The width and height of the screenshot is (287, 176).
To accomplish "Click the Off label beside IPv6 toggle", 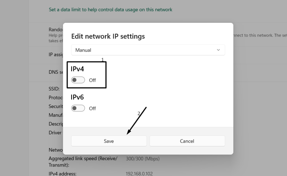I will point(92,108).
